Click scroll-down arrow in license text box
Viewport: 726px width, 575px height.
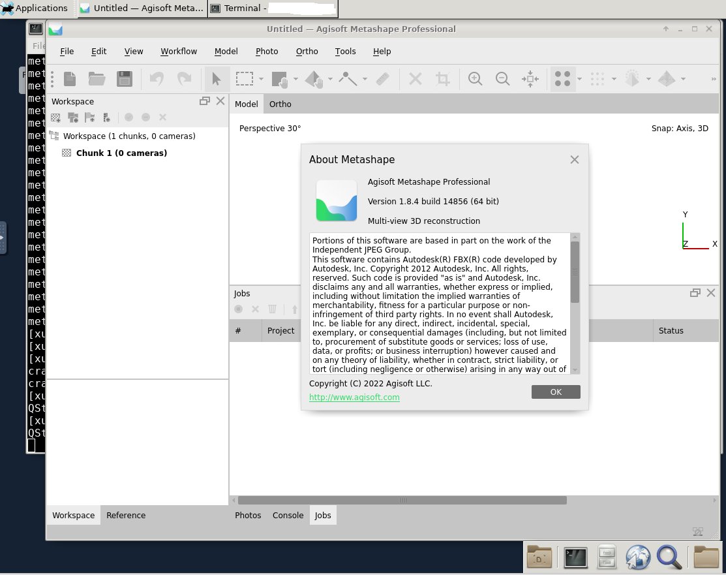[x=575, y=370]
